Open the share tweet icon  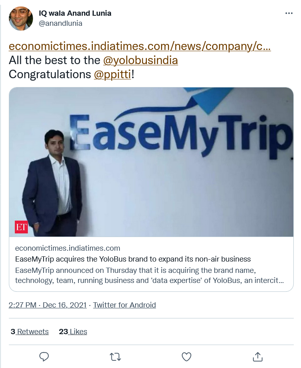coord(258,357)
